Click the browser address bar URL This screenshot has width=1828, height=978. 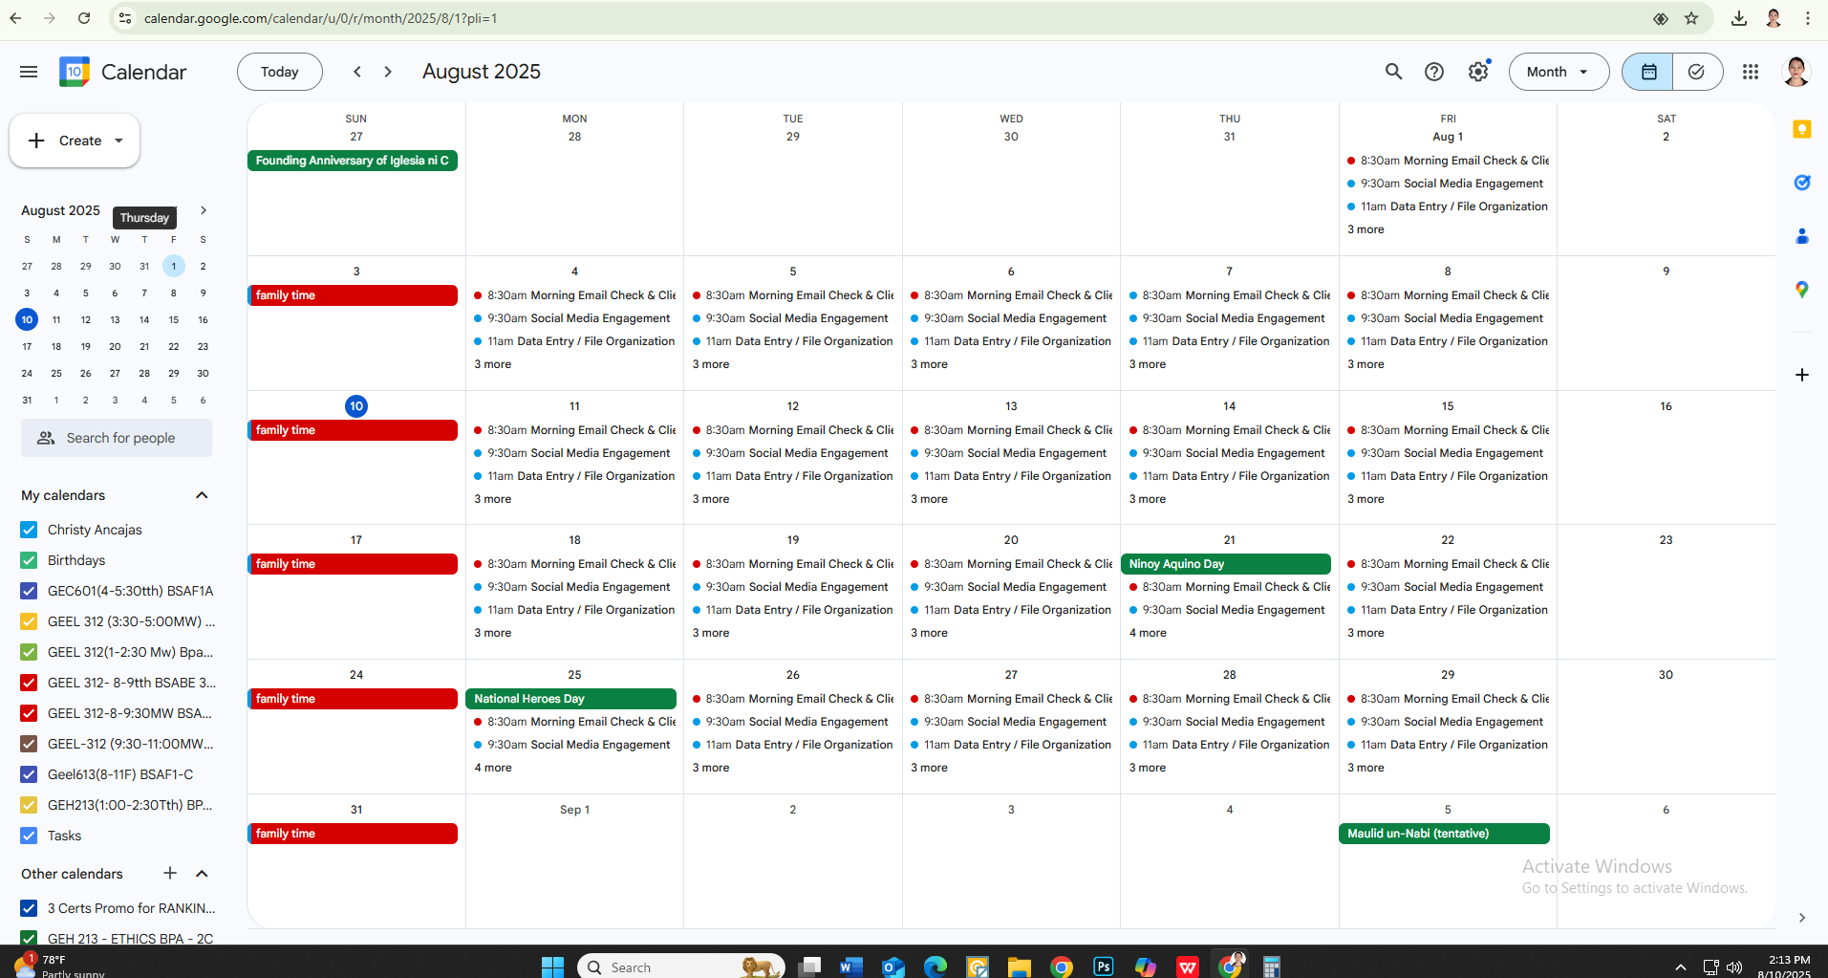[x=320, y=18]
